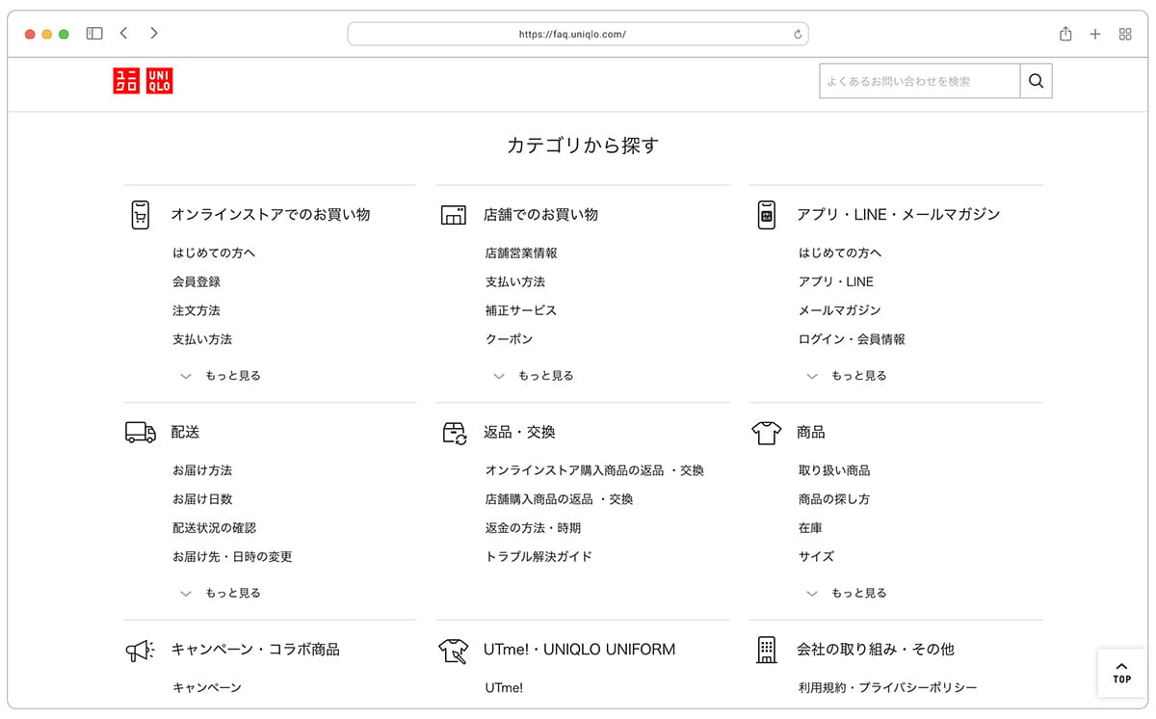Click the magnifying glass search icon
The image size is (1156, 719).
1036,81
